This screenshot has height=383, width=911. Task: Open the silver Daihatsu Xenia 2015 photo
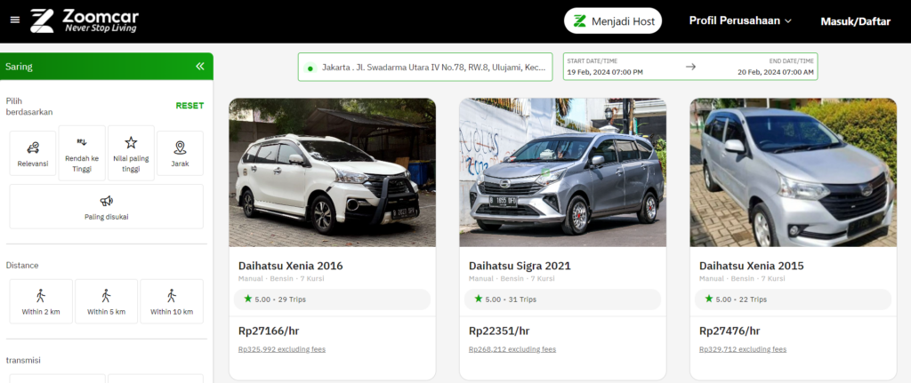[x=794, y=172]
